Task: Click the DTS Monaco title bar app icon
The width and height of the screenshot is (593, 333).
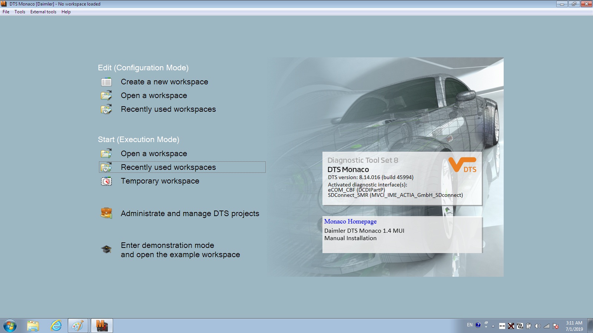Action: [4, 4]
